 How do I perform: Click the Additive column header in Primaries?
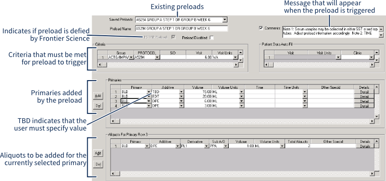pos(168,87)
